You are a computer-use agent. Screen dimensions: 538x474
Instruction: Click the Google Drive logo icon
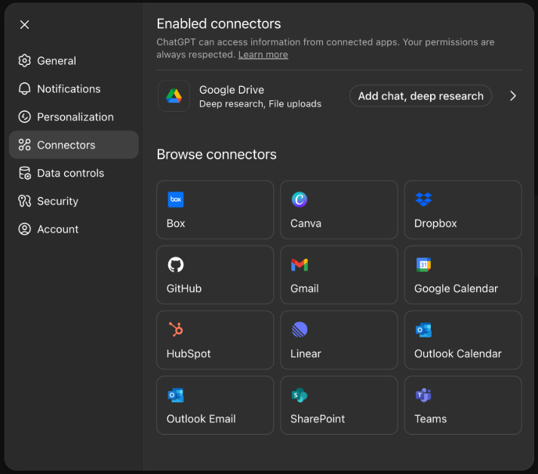pyautogui.click(x=174, y=96)
